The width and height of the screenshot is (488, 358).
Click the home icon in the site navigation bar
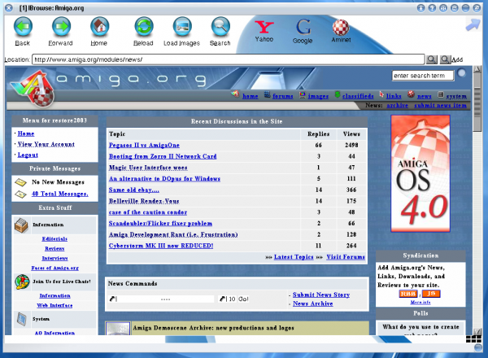point(236,94)
